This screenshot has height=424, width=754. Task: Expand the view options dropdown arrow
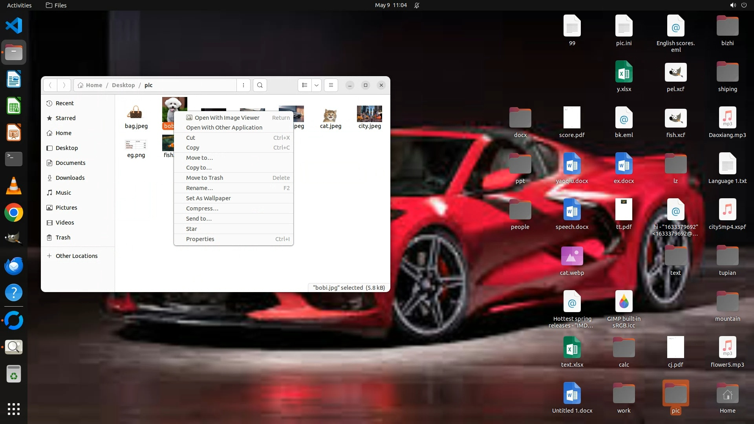point(317,85)
